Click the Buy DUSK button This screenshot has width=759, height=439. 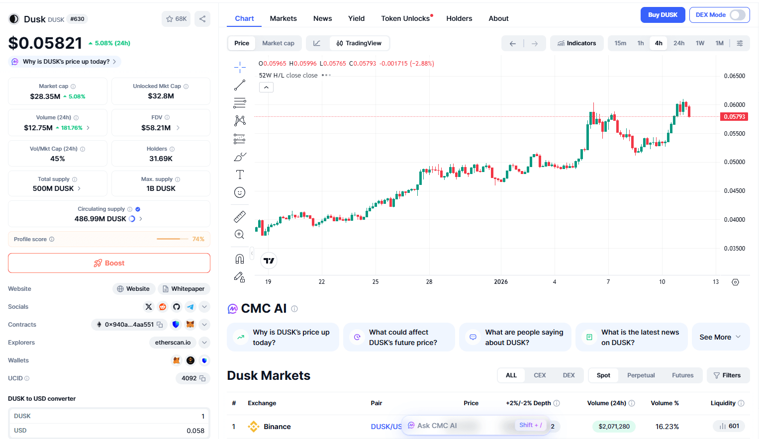(x=663, y=15)
